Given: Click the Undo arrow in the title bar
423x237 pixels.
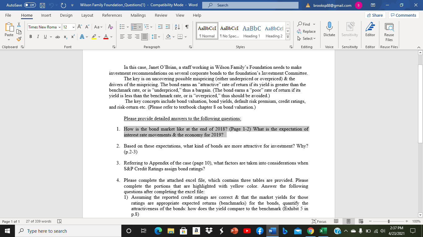Looking at the screenshot, I should pos(52,5).
